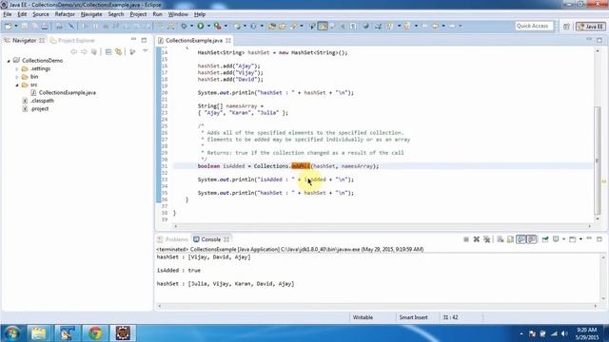Click the Terminate icon in Console
Image resolution: width=609 pixels, height=342 pixels.
tap(465, 239)
